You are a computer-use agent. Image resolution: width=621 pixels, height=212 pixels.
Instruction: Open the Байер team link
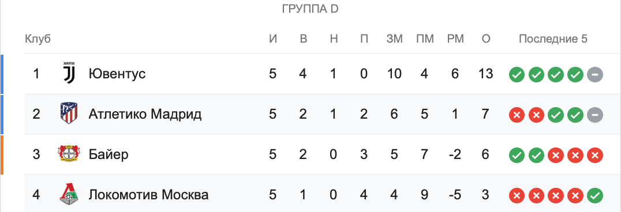pos(109,154)
